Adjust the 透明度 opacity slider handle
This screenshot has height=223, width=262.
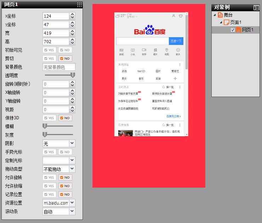click(73, 75)
